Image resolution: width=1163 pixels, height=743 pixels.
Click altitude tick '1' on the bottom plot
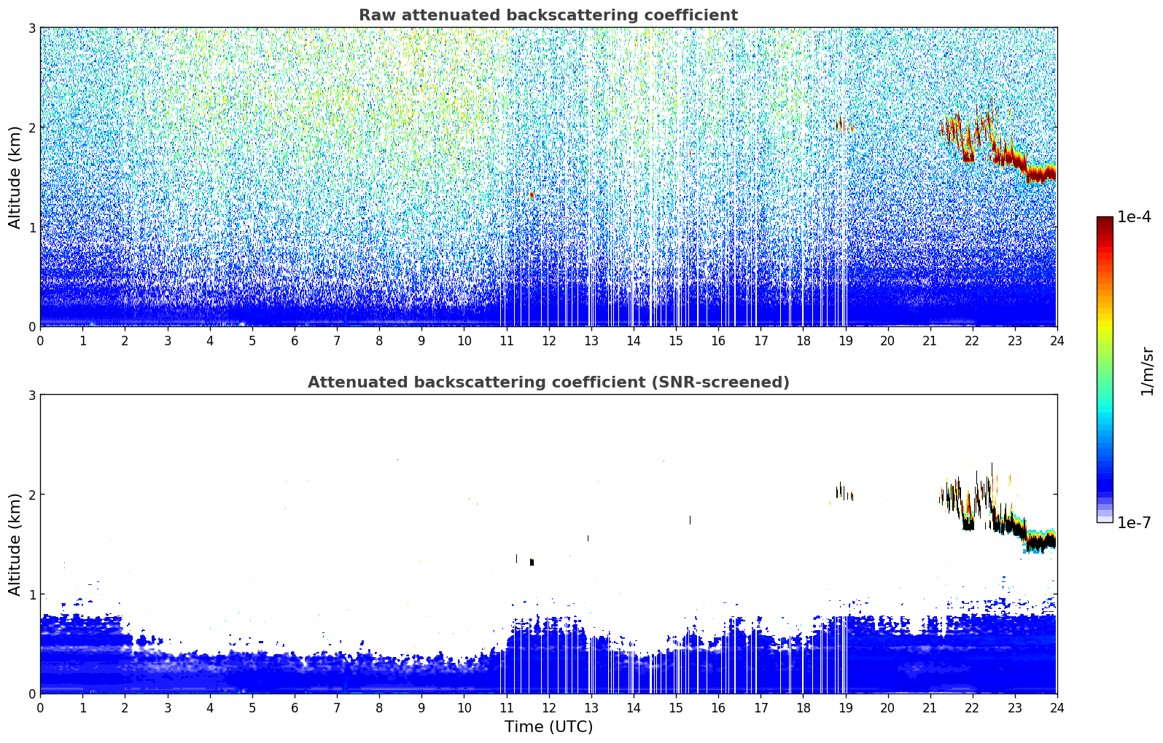pos(32,594)
